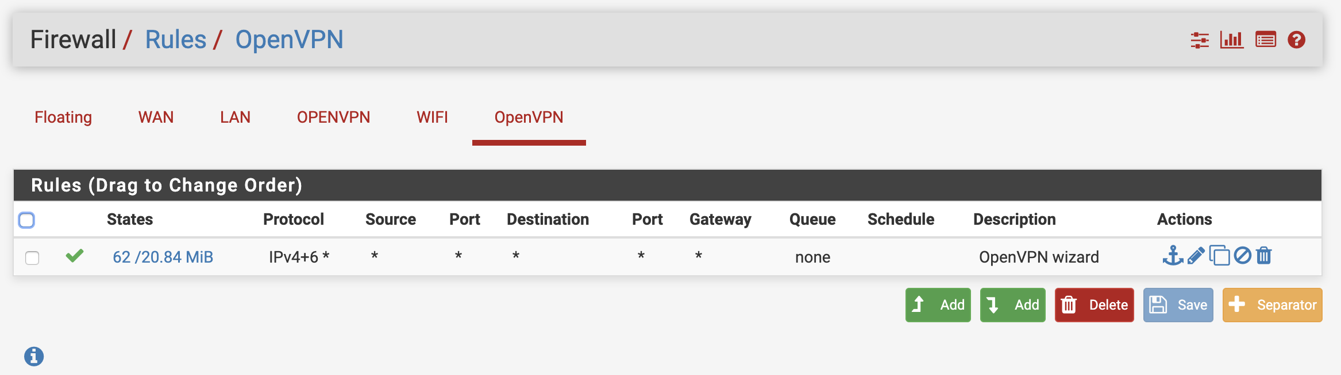This screenshot has width=1341, height=375.
Task: Copy the OpenVPN wizard rule
Action: 1219,256
